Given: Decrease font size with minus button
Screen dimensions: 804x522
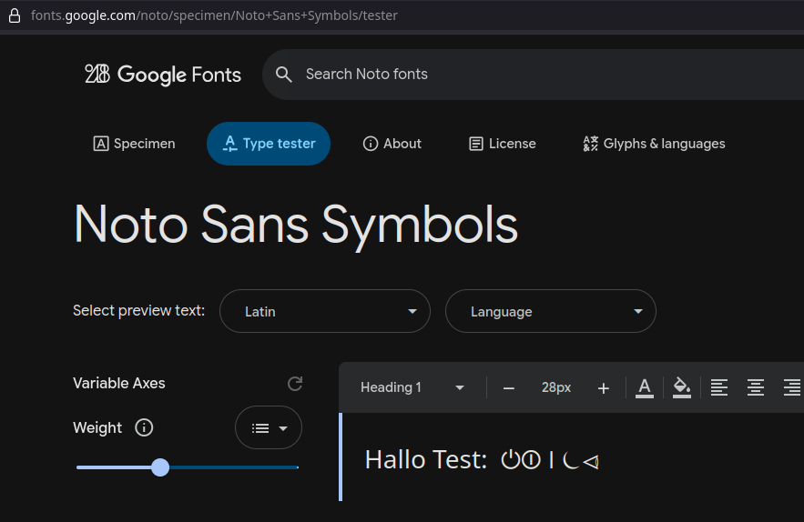Looking at the screenshot, I should [509, 388].
